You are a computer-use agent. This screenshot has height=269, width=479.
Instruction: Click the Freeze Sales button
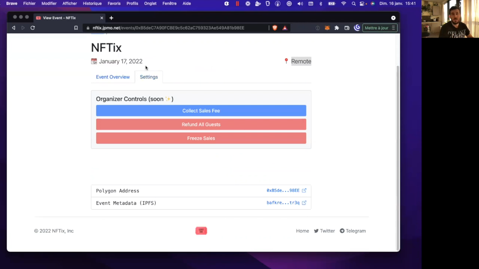click(x=201, y=138)
